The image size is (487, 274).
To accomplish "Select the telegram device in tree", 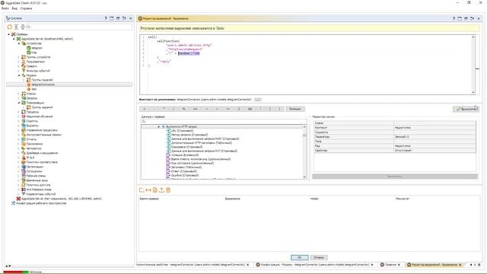I will click(37, 48).
